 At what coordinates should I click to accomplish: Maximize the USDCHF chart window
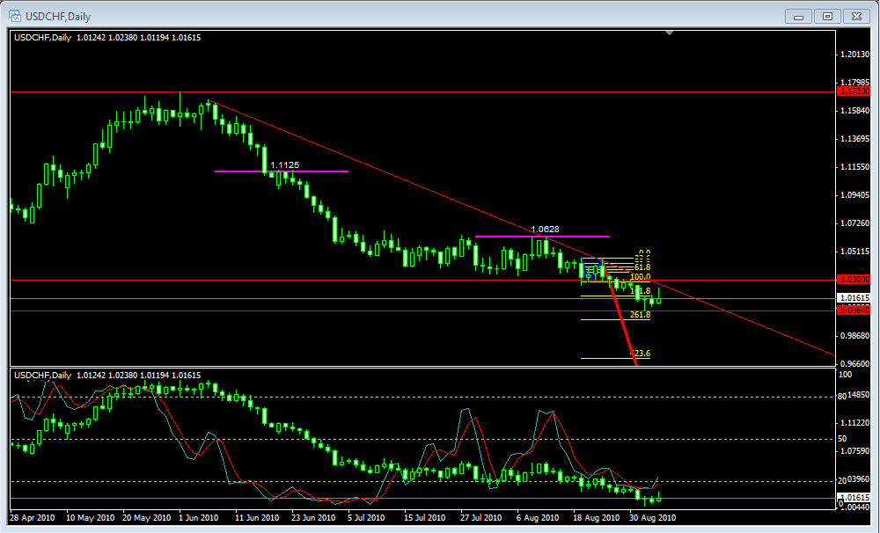(827, 16)
